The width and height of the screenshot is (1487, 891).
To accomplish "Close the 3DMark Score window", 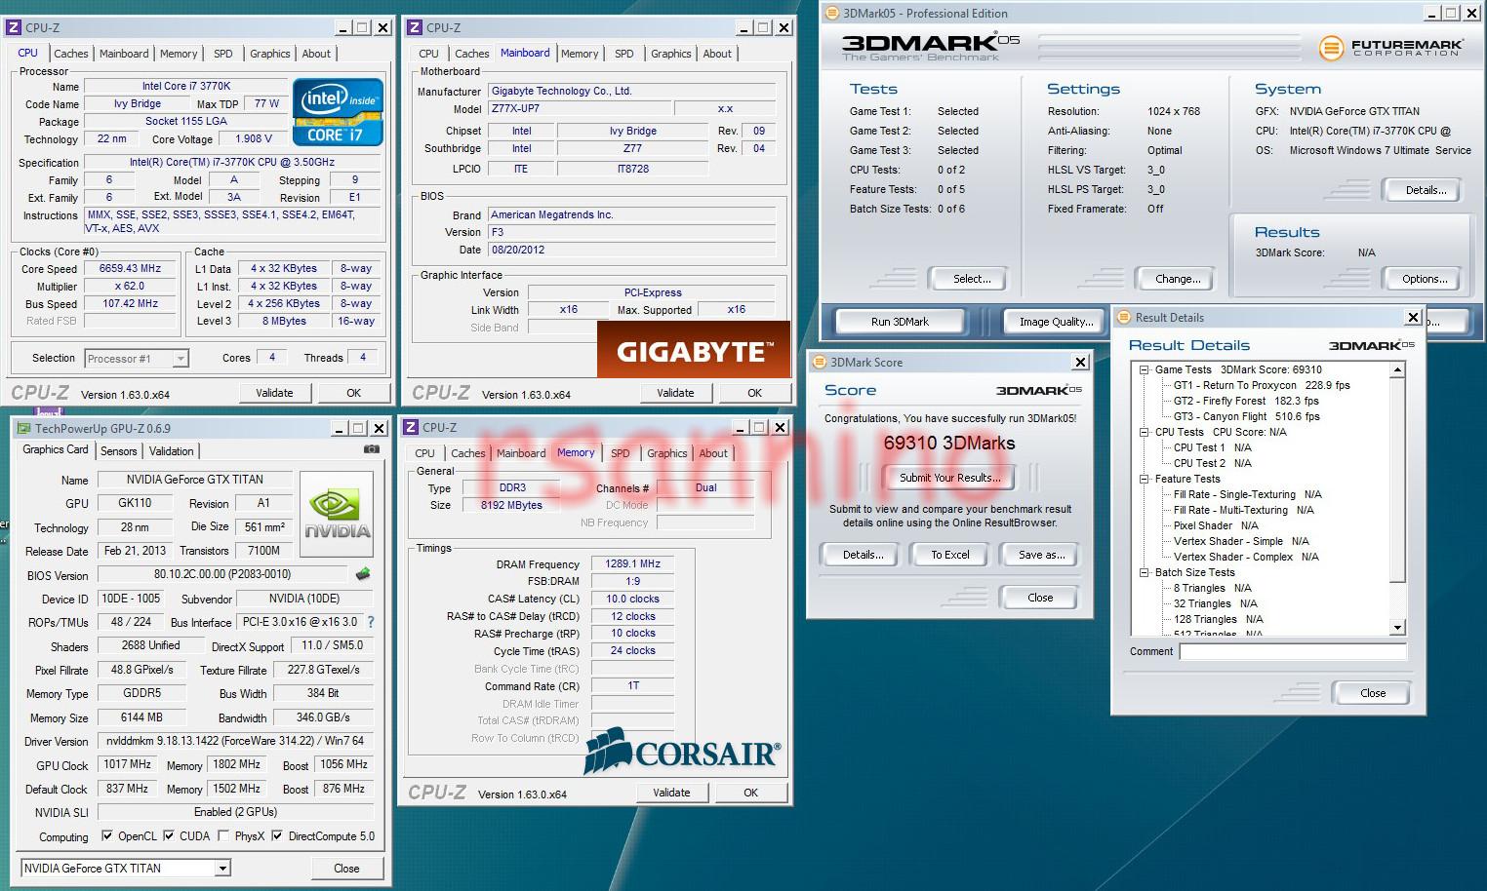I will coord(1080,363).
